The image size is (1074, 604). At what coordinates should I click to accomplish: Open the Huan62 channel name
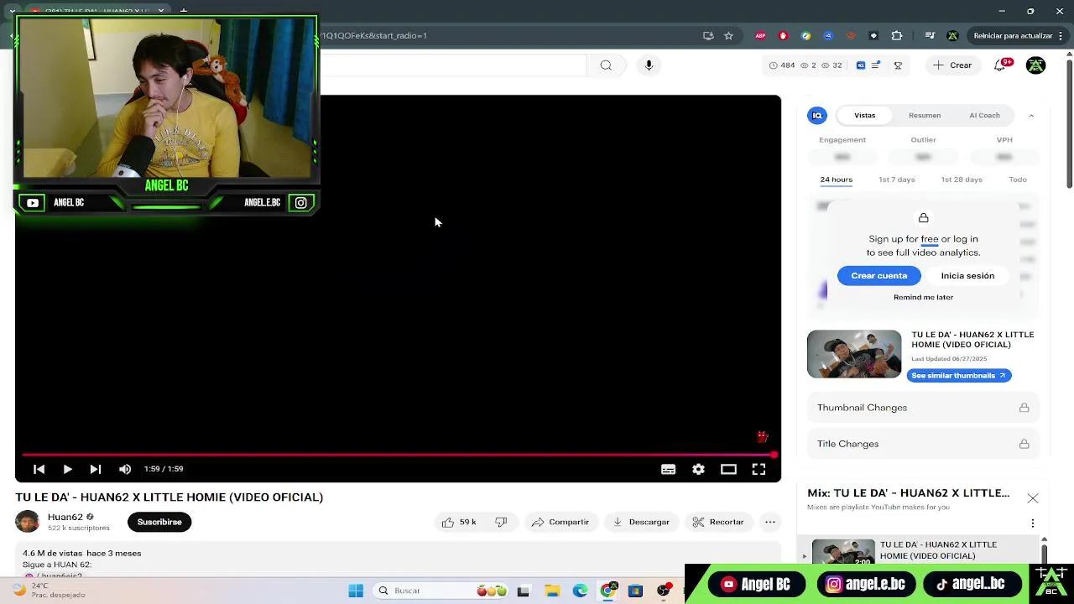click(65, 517)
